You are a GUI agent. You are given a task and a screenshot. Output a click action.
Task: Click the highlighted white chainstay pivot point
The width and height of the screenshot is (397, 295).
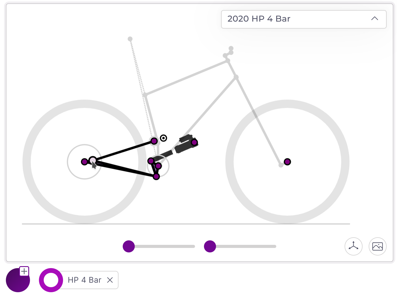coord(93,161)
